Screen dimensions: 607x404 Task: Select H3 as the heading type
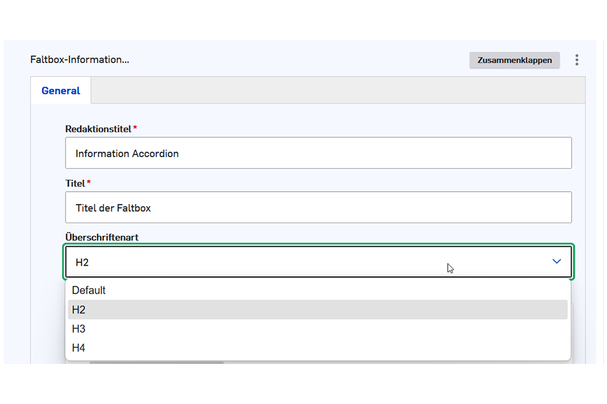[x=79, y=329]
